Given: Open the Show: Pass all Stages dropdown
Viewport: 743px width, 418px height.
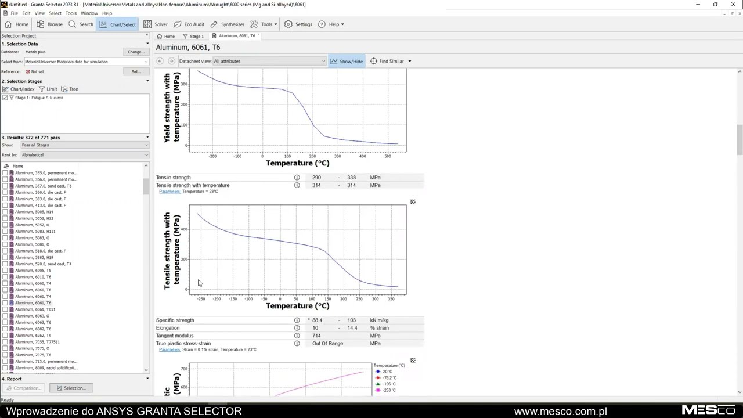Looking at the screenshot, I should coord(85,145).
